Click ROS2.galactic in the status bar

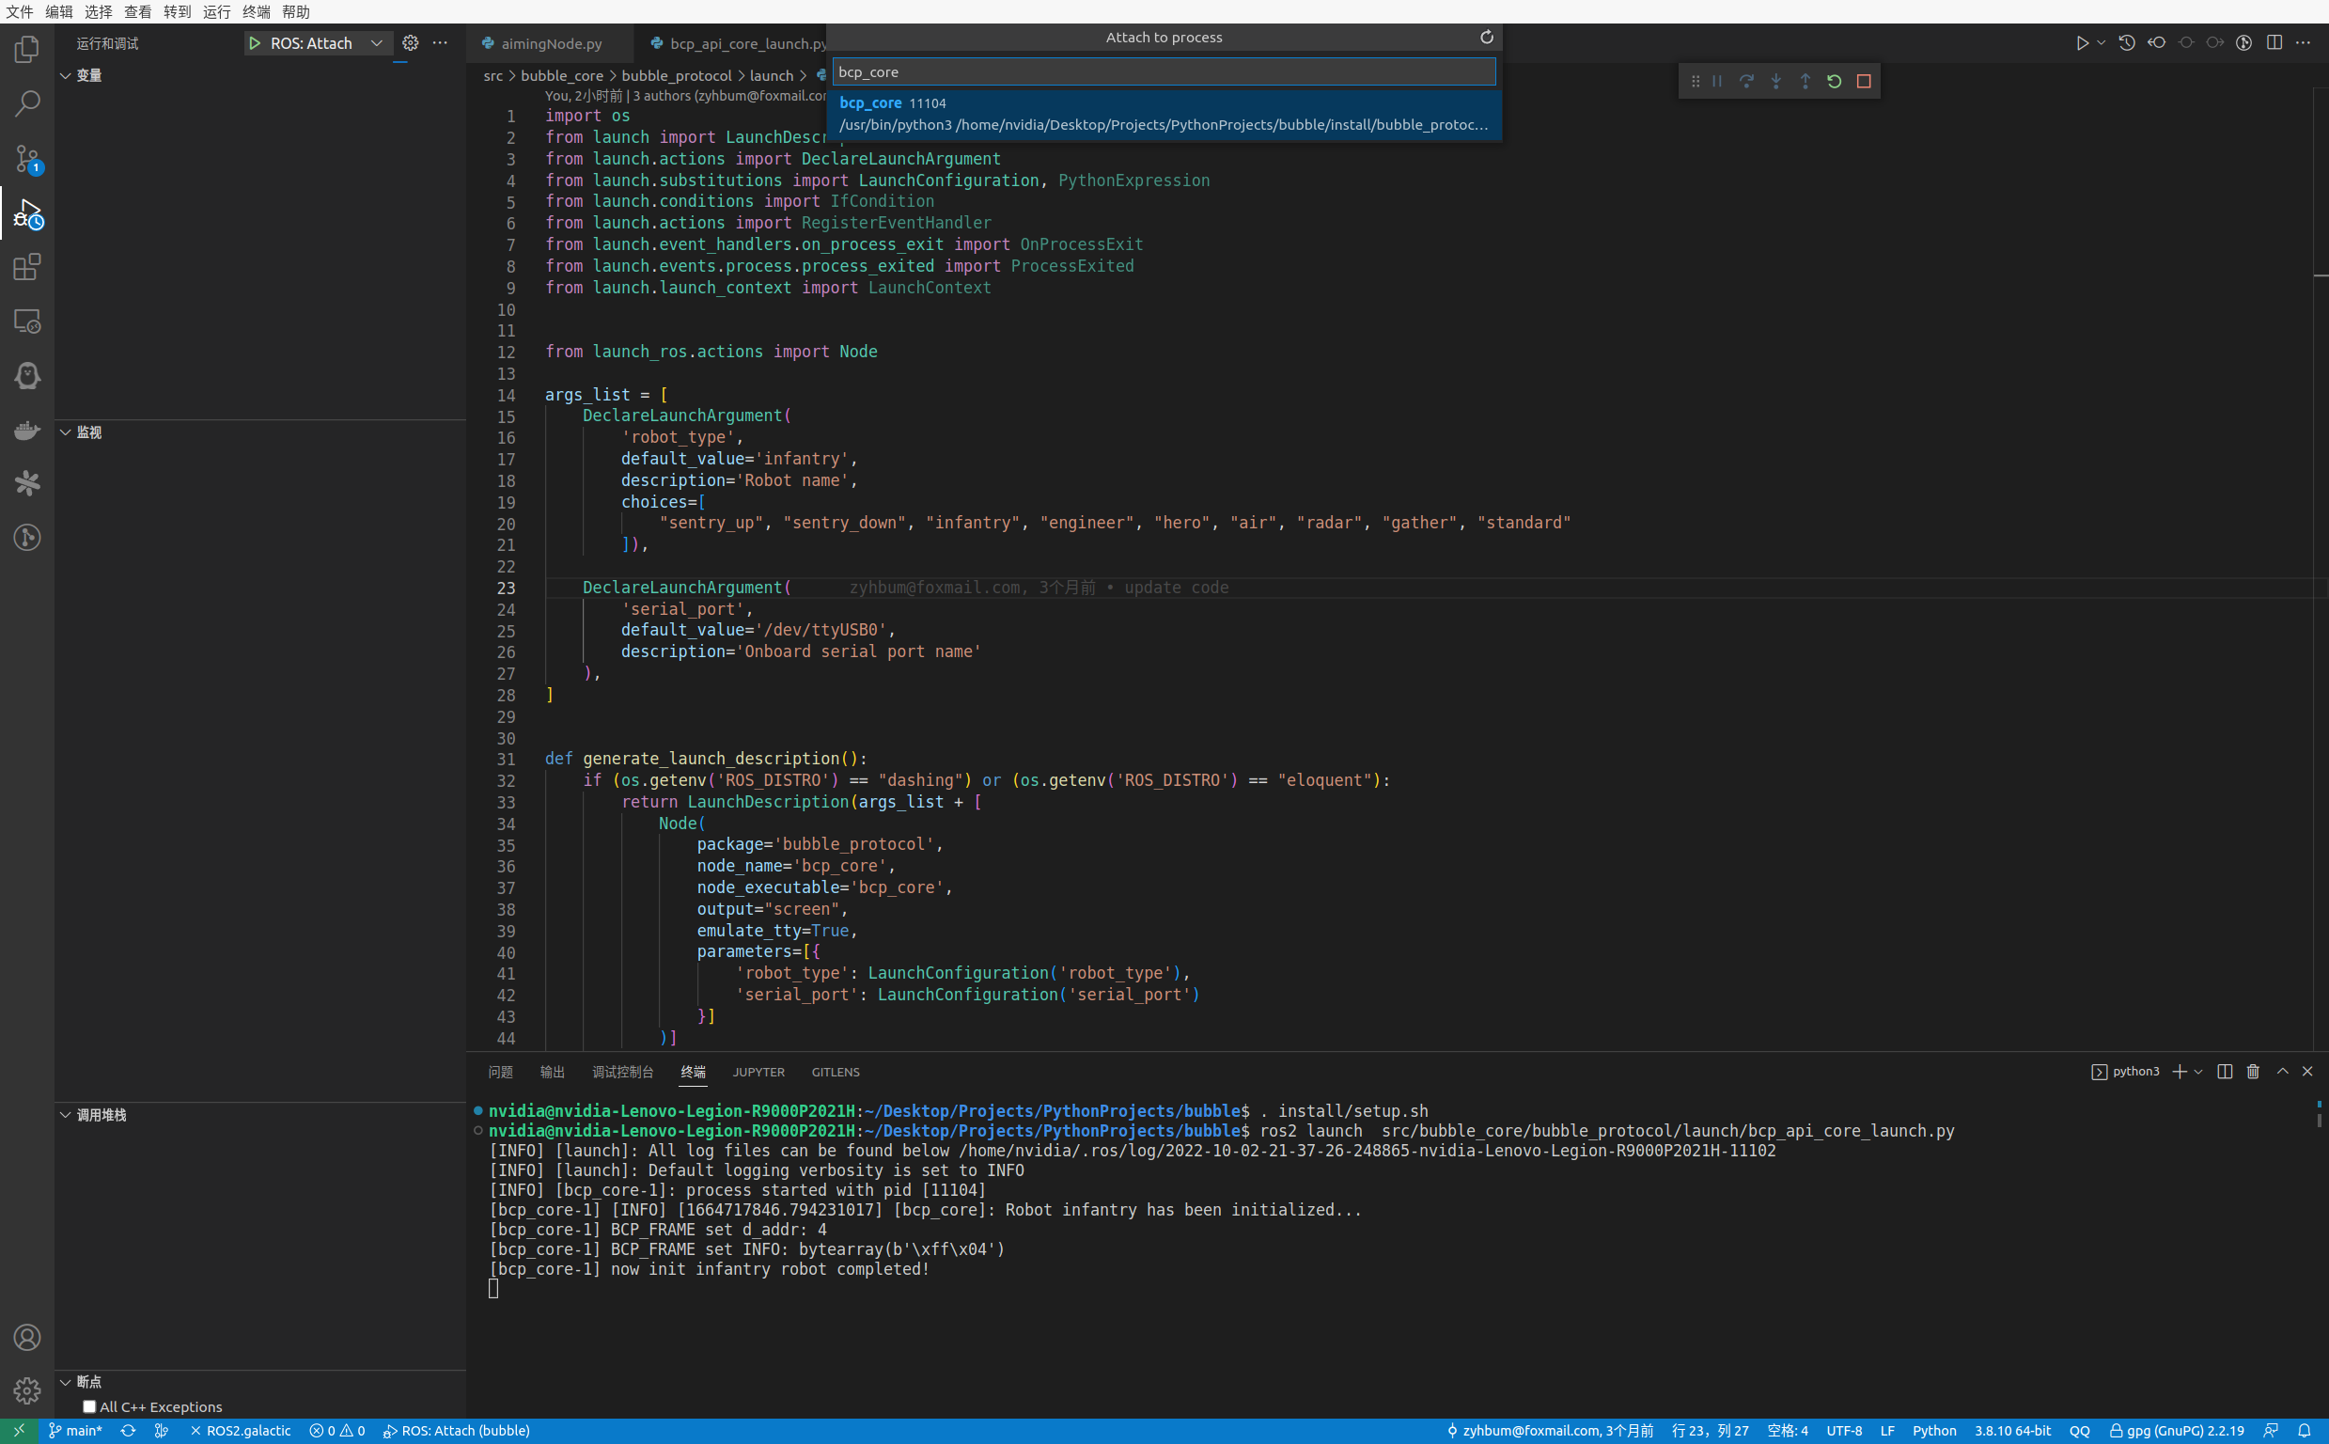click(x=241, y=1431)
